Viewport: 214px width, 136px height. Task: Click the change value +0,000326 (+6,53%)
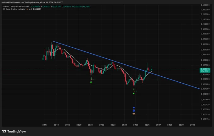pyautogui.click(x=81, y=7)
